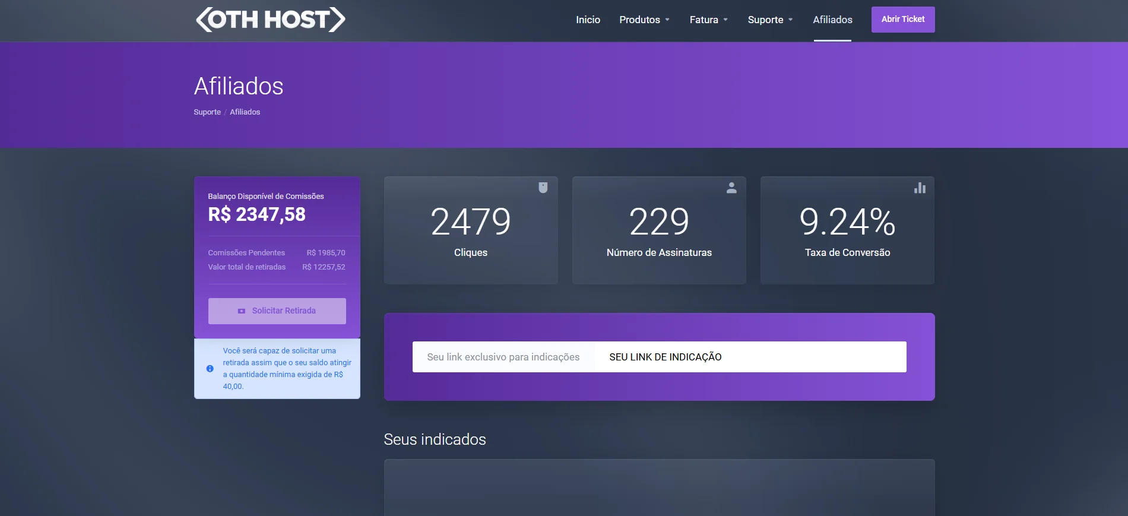Image resolution: width=1128 pixels, height=516 pixels.
Task: Click the 9.24% conversion rate
Action: coord(847,222)
